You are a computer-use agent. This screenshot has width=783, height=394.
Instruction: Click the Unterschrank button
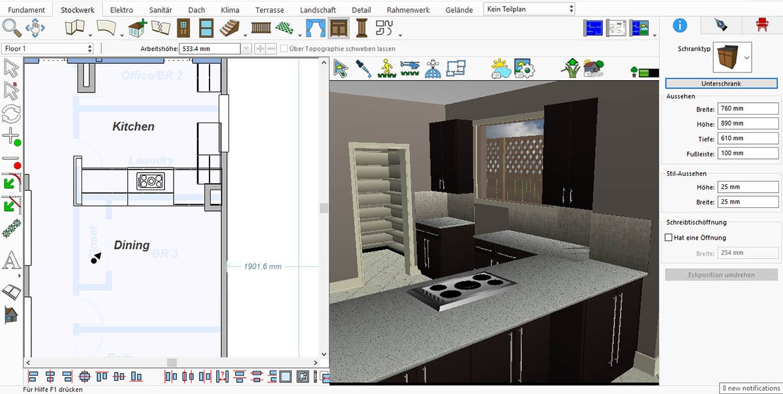[721, 83]
